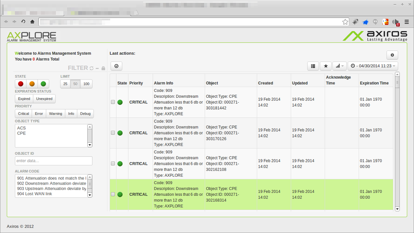This screenshot has width=414, height=233.
Task: Select alarm code 903 Upstream Attenuation deviate
Action: (x=51, y=189)
